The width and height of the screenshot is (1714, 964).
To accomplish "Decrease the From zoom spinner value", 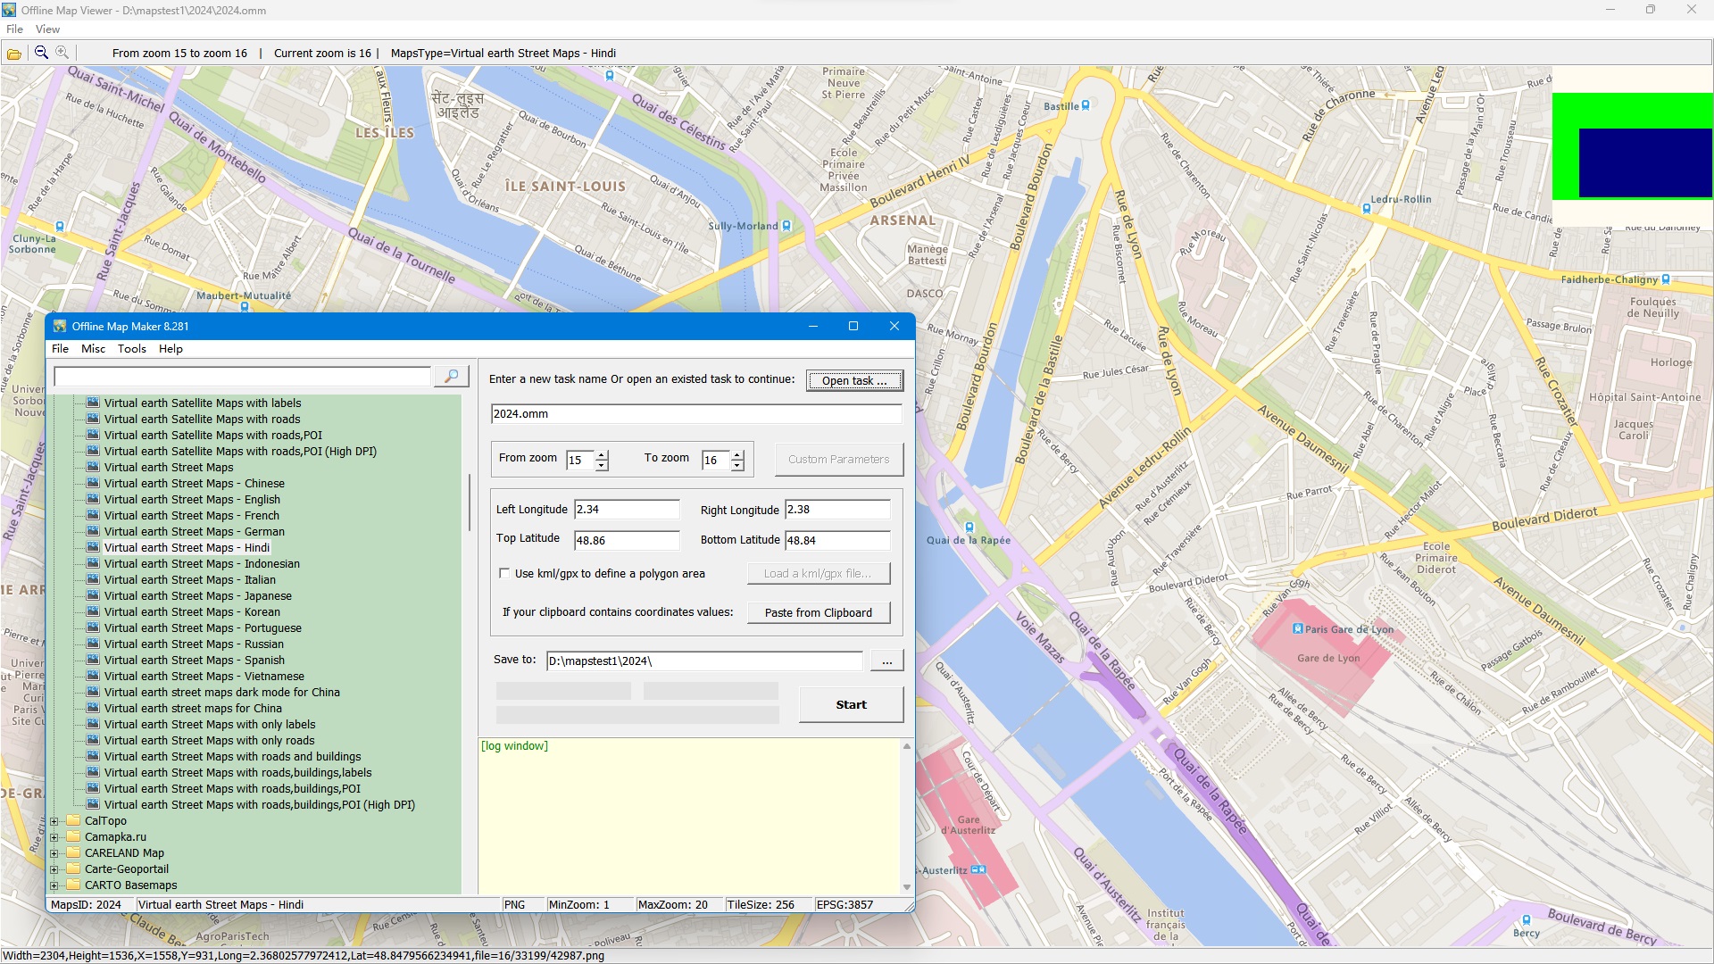I will (602, 465).
